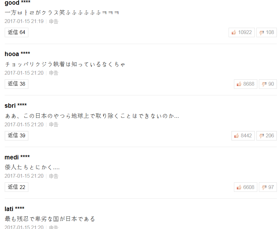280x229 pixels.
Task: Upvote the sbri **** comment
Action: click(243, 136)
